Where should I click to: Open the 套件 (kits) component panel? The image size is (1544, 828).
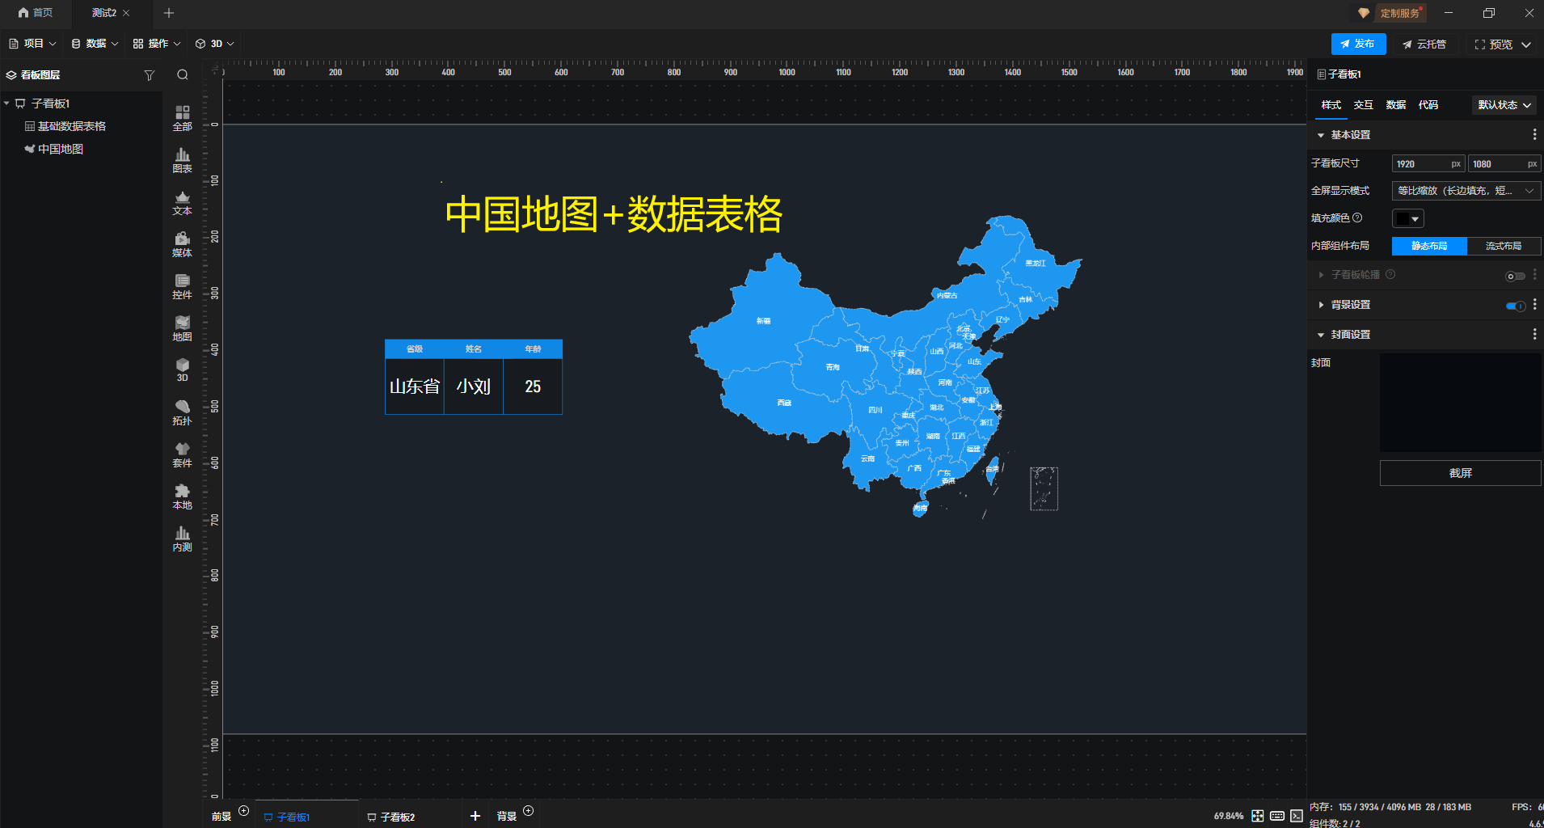pos(182,454)
